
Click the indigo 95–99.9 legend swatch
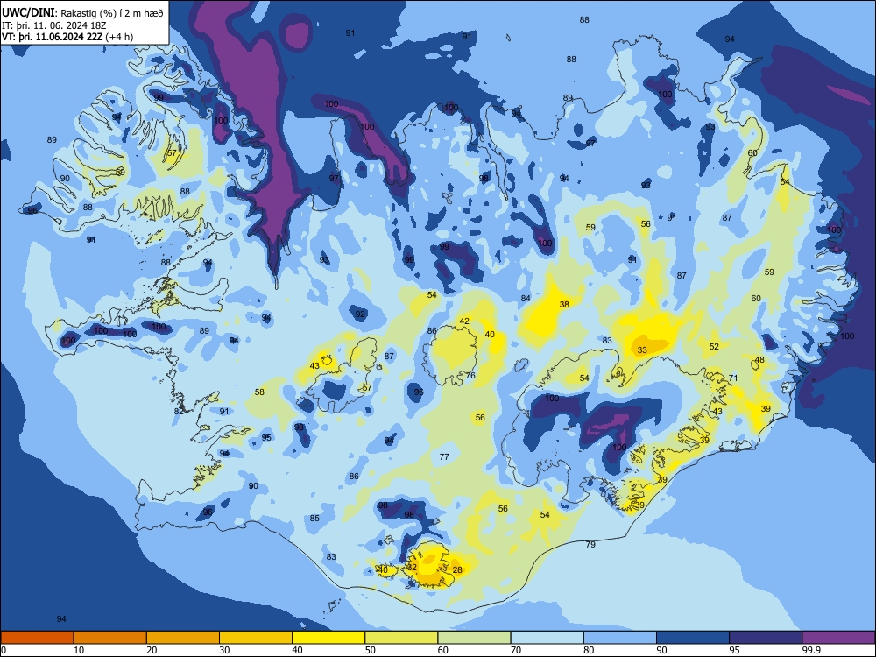(x=766, y=638)
